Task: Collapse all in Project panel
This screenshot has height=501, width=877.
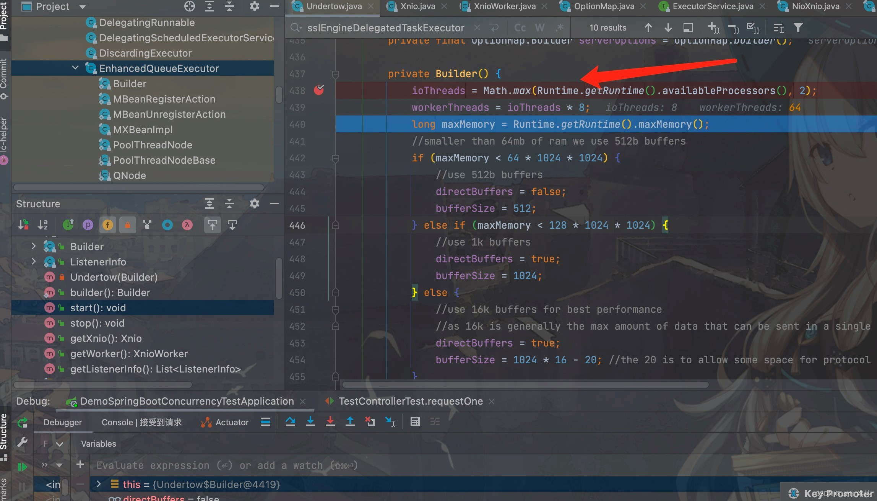Action: click(229, 6)
